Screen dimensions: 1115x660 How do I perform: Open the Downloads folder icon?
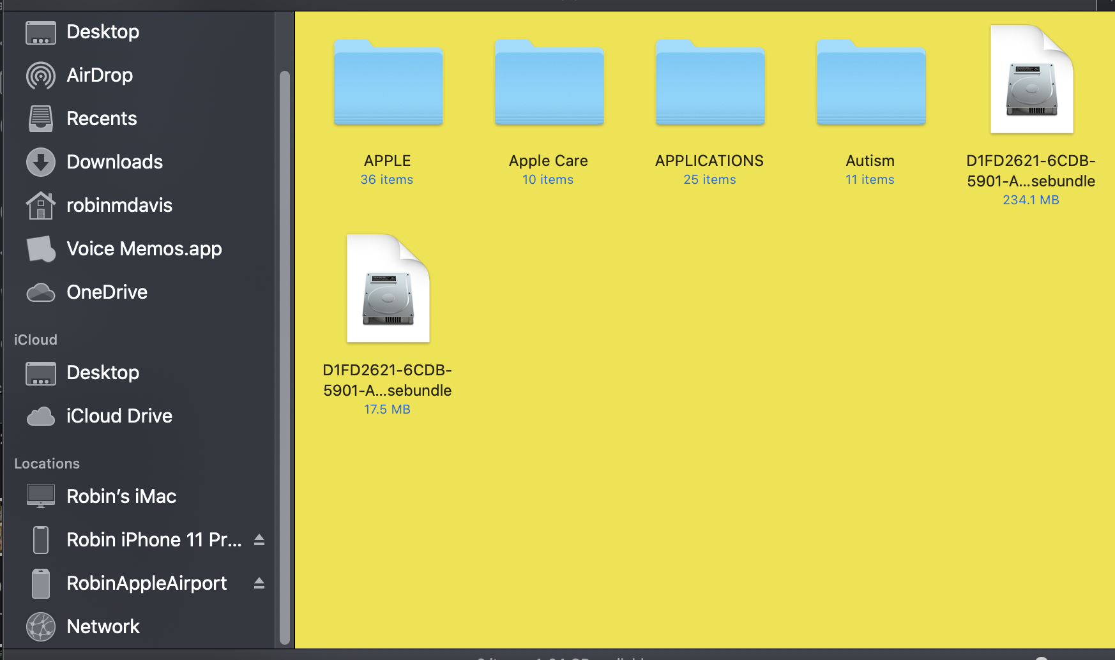[x=114, y=161]
